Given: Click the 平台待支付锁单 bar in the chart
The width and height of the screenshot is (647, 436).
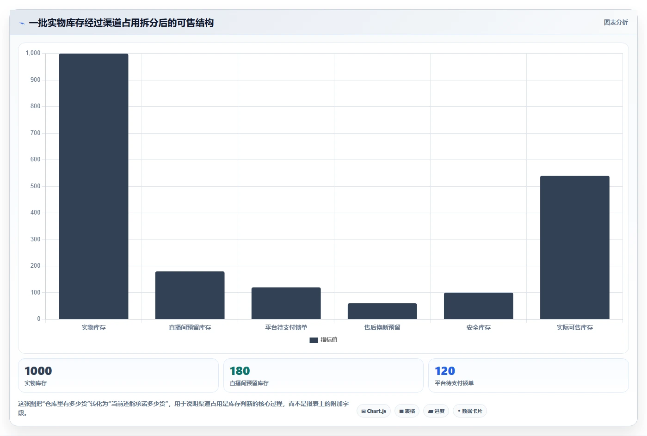Looking at the screenshot, I should pyautogui.click(x=286, y=303).
